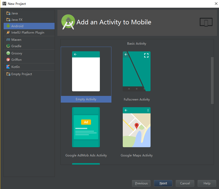Click the Android Studio logo in the header
Screen dimensions: 219x189
68,22
